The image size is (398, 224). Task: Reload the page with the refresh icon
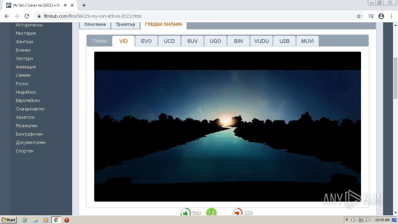(27, 16)
